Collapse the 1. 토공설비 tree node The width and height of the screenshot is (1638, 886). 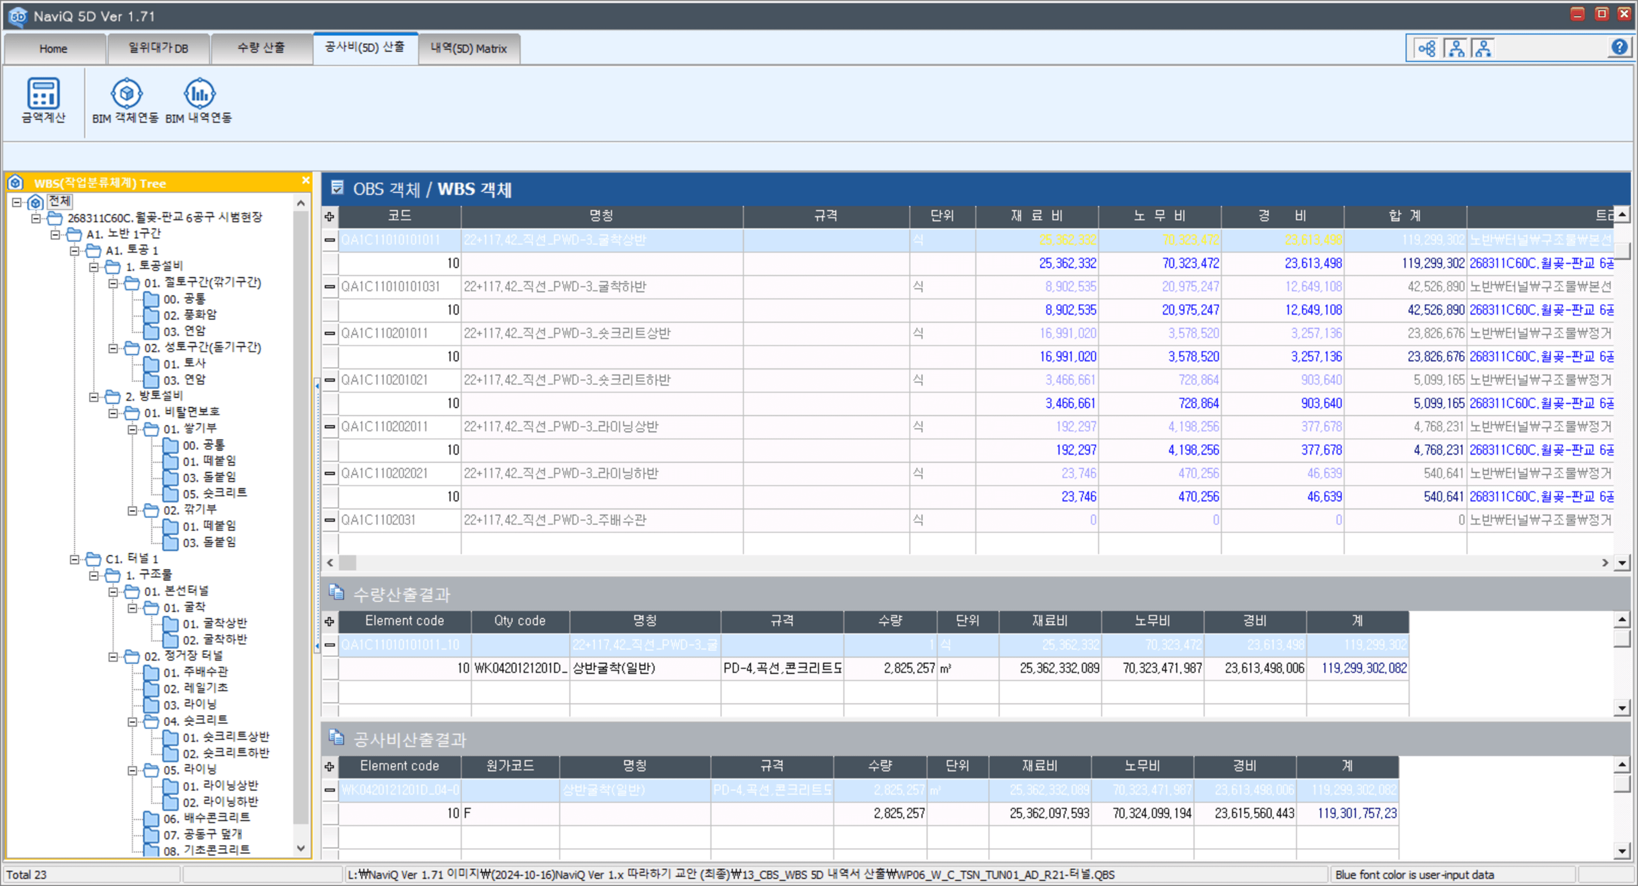pos(94,267)
